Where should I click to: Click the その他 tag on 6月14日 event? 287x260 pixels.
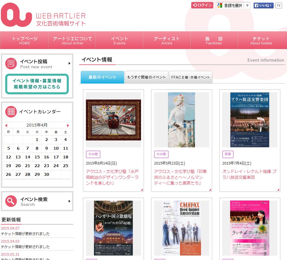point(93,154)
